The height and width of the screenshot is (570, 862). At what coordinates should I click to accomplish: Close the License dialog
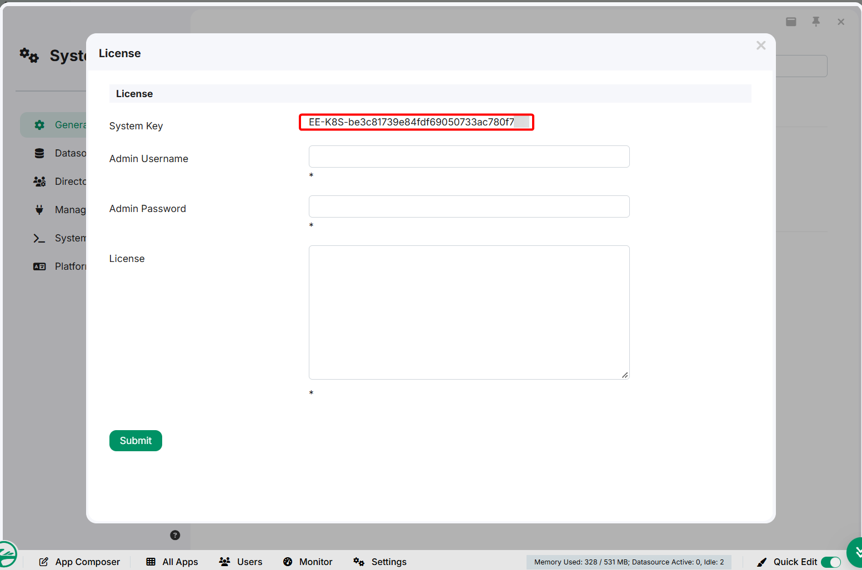click(761, 46)
